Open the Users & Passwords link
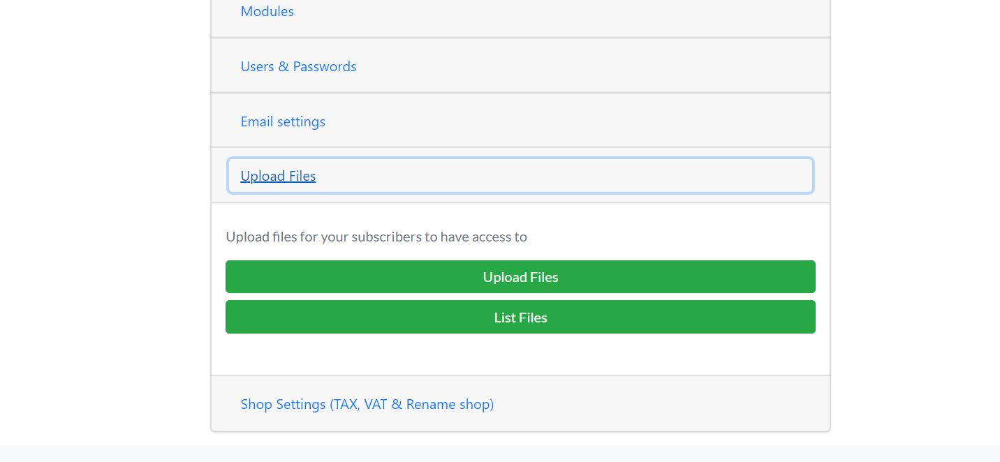This screenshot has height=462, width=1000. pyautogui.click(x=298, y=66)
